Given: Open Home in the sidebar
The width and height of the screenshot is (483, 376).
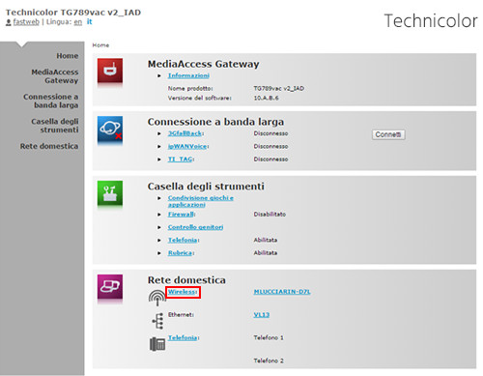Looking at the screenshot, I should click(68, 56).
